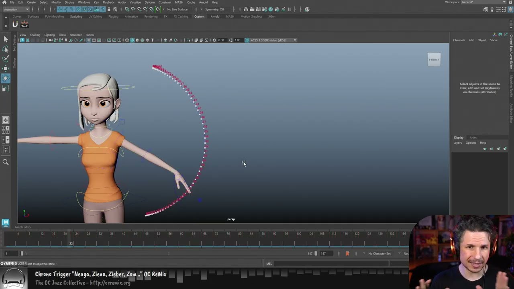Switch to the Rigging shelf tab
Image resolution: width=514 pixels, height=289 pixels.
pyautogui.click(x=113, y=16)
